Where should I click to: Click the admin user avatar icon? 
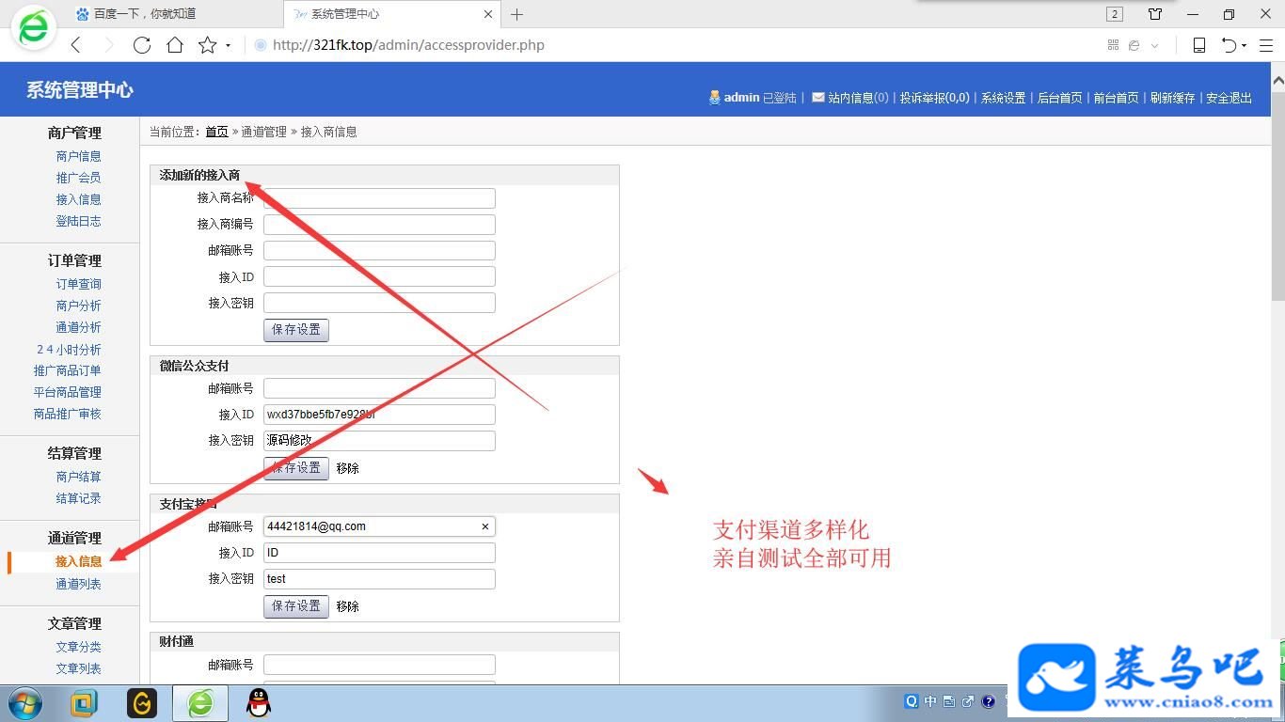pyautogui.click(x=715, y=98)
